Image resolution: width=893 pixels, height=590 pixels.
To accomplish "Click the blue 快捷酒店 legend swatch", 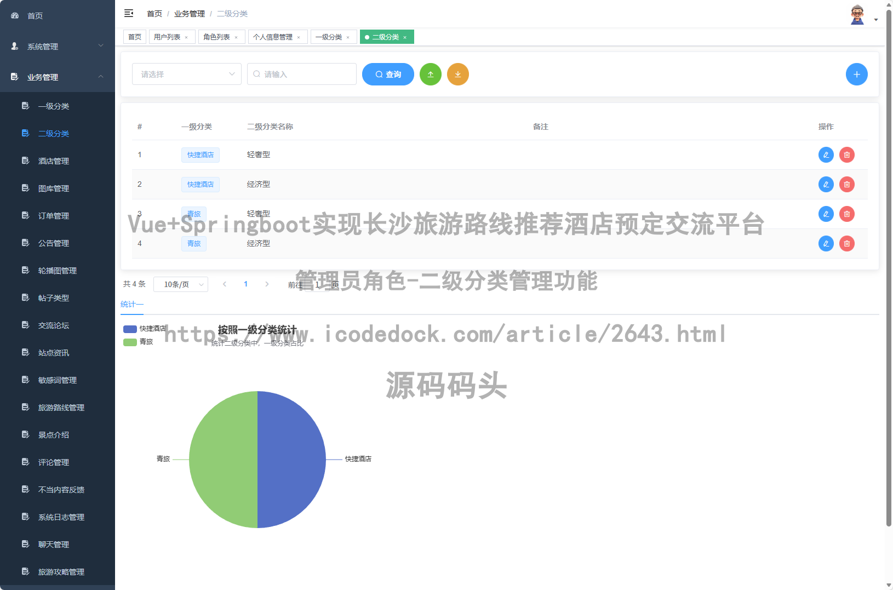I will [x=129, y=329].
